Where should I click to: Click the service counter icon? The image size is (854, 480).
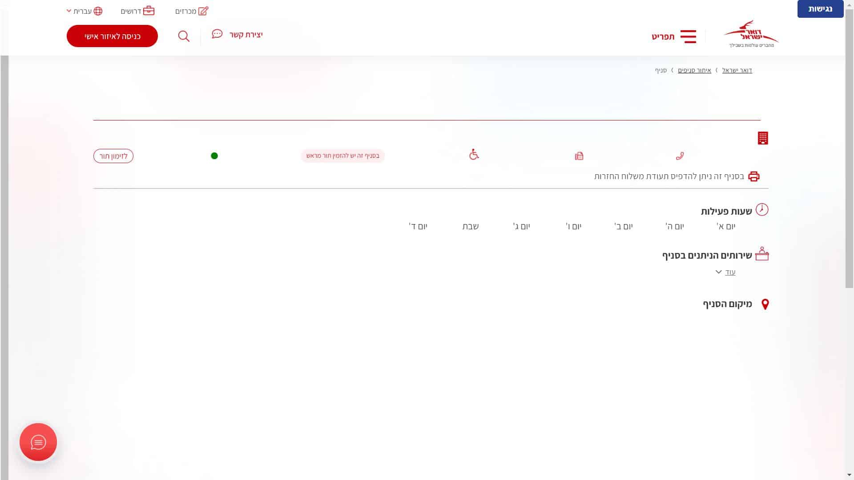(x=762, y=254)
